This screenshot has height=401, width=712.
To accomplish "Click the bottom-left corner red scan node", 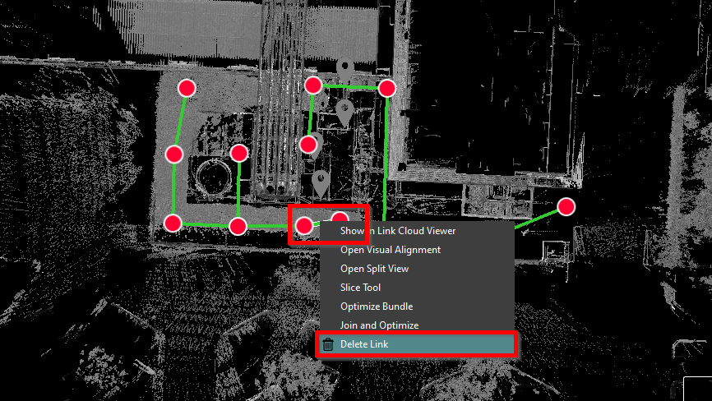I will 173,223.
